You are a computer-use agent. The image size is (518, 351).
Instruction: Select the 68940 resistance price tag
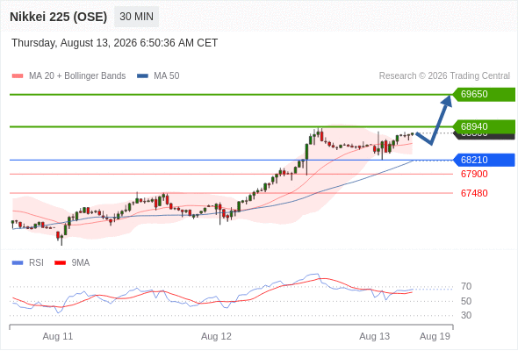(484, 126)
